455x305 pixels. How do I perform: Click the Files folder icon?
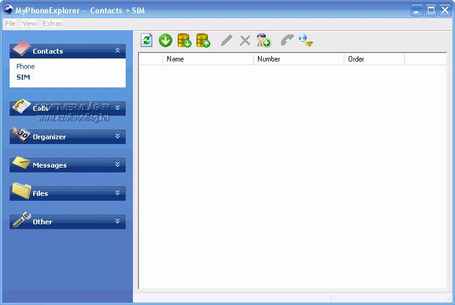[22, 190]
